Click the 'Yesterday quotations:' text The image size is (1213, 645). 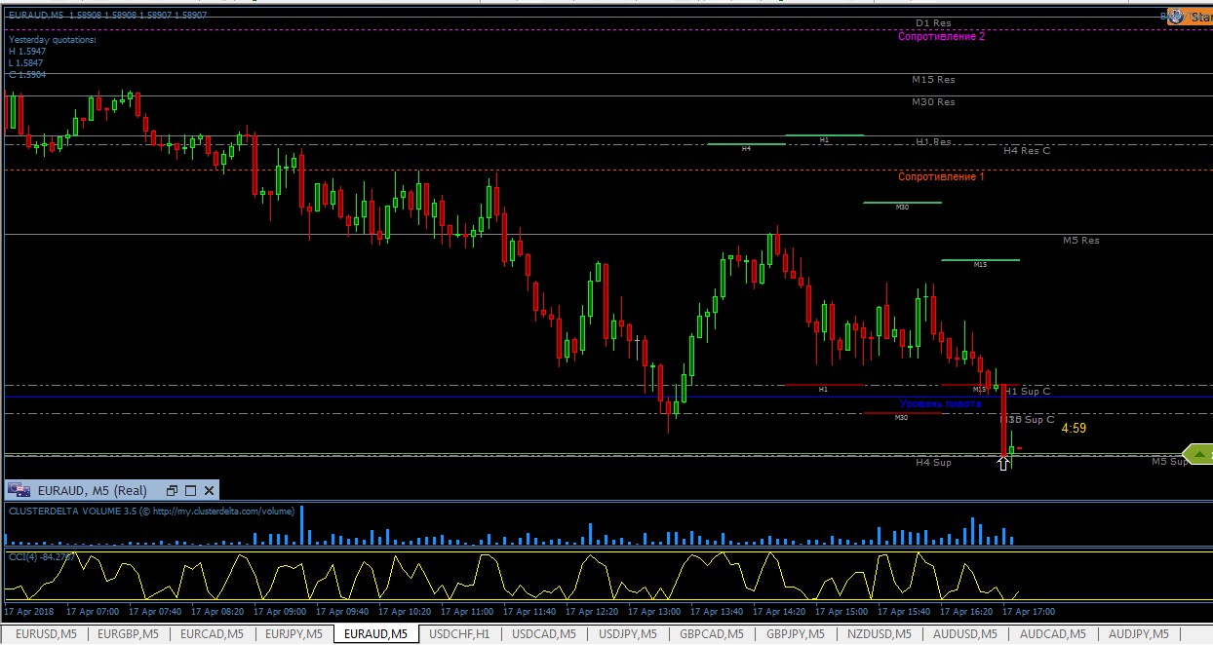[x=52, y=40]
